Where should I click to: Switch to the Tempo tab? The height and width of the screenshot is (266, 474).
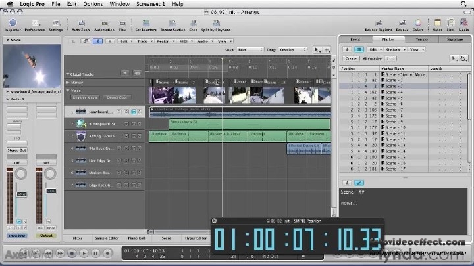pyautogui.click(x=422, y=39)
